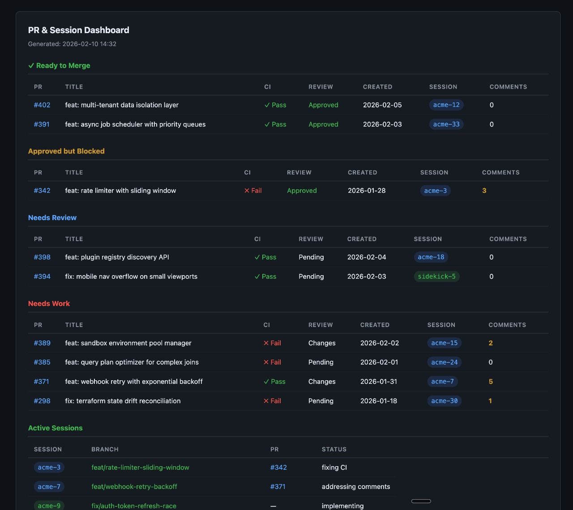Click the acme-33 session badge
The width and height of the screenshot is (573, 510).
446,124
